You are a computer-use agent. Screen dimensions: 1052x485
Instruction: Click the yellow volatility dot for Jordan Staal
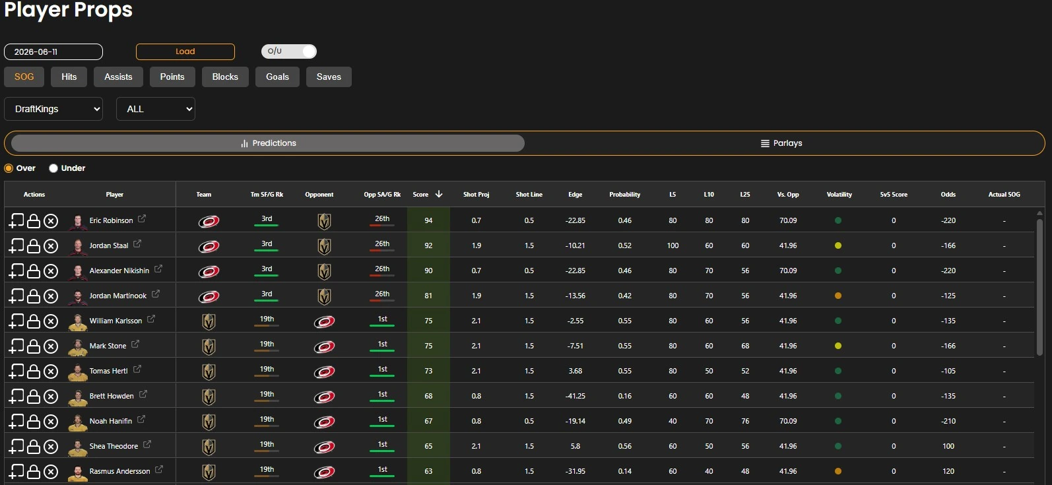(x=838, y=245)
